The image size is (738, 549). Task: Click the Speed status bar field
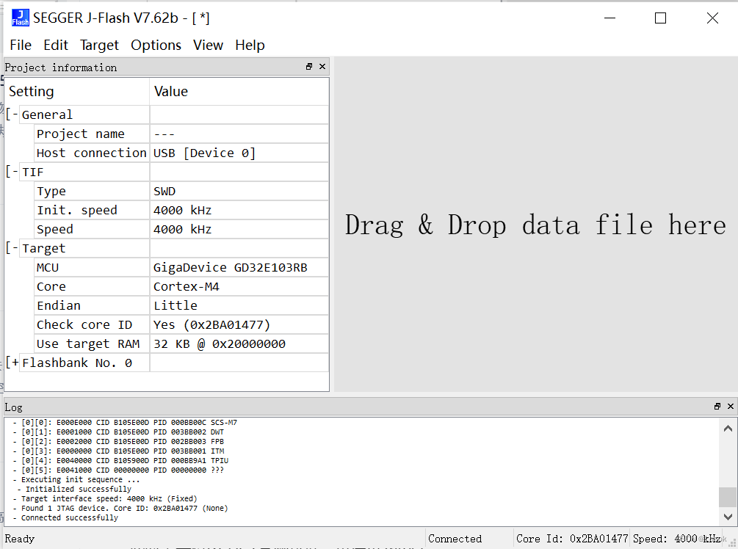click(x=676, y=539)
